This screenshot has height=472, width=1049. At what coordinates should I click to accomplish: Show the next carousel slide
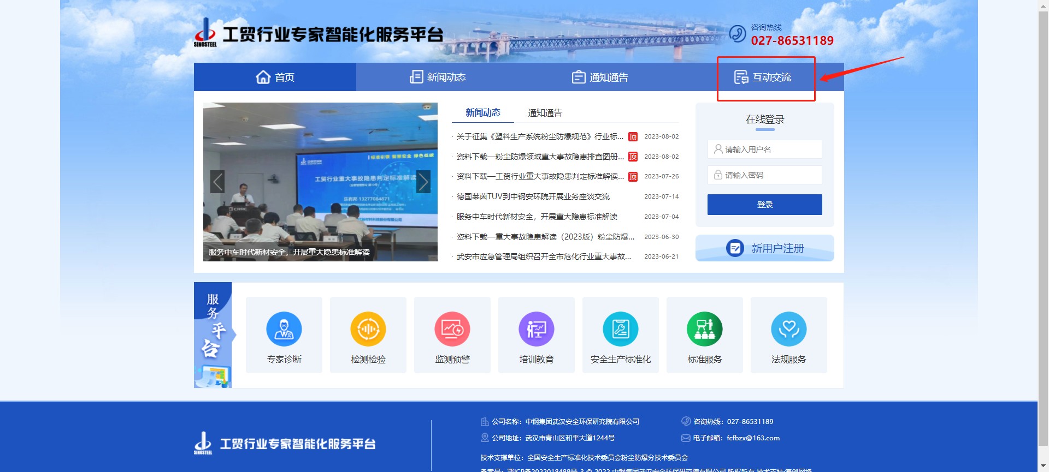click(423, 182)
